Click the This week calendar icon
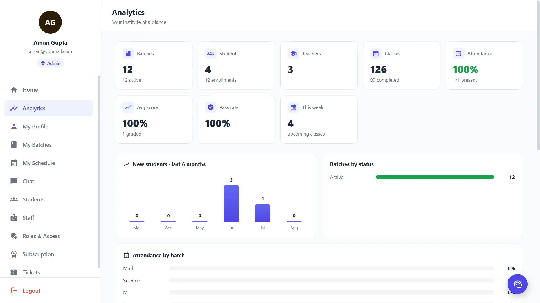This screenshot has width=540, height=303. (x=293, y=107)
